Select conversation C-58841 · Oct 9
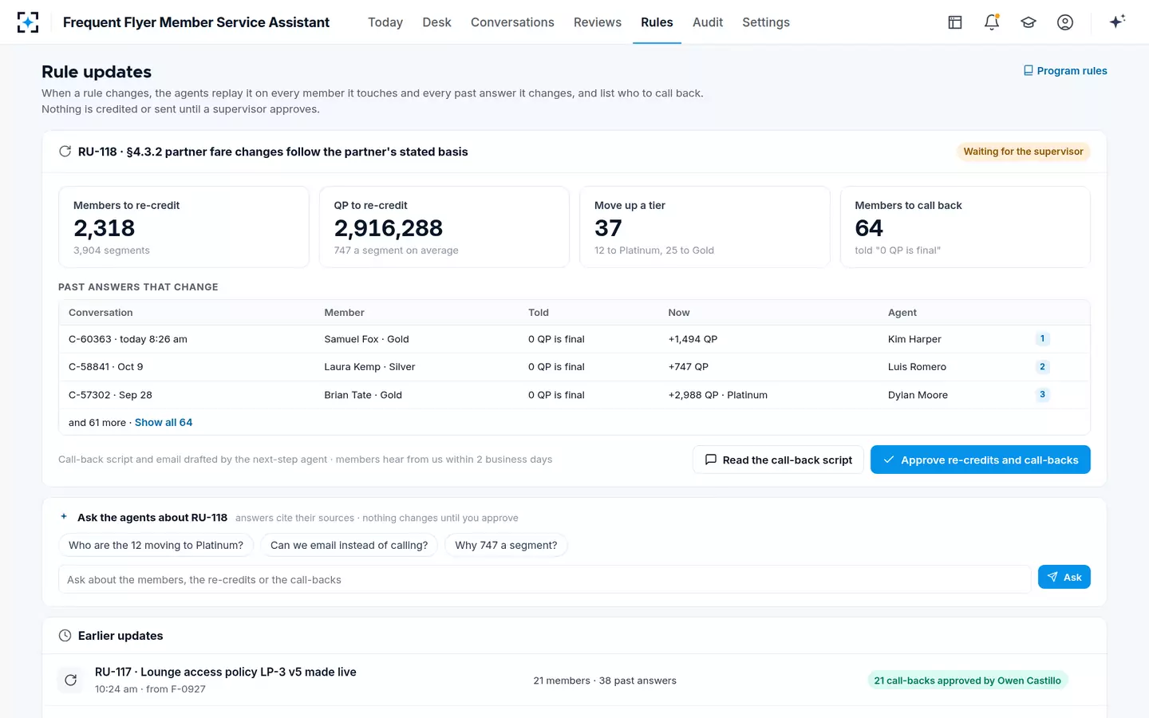Screen dimensions: 1149x718 click(106, 367)
